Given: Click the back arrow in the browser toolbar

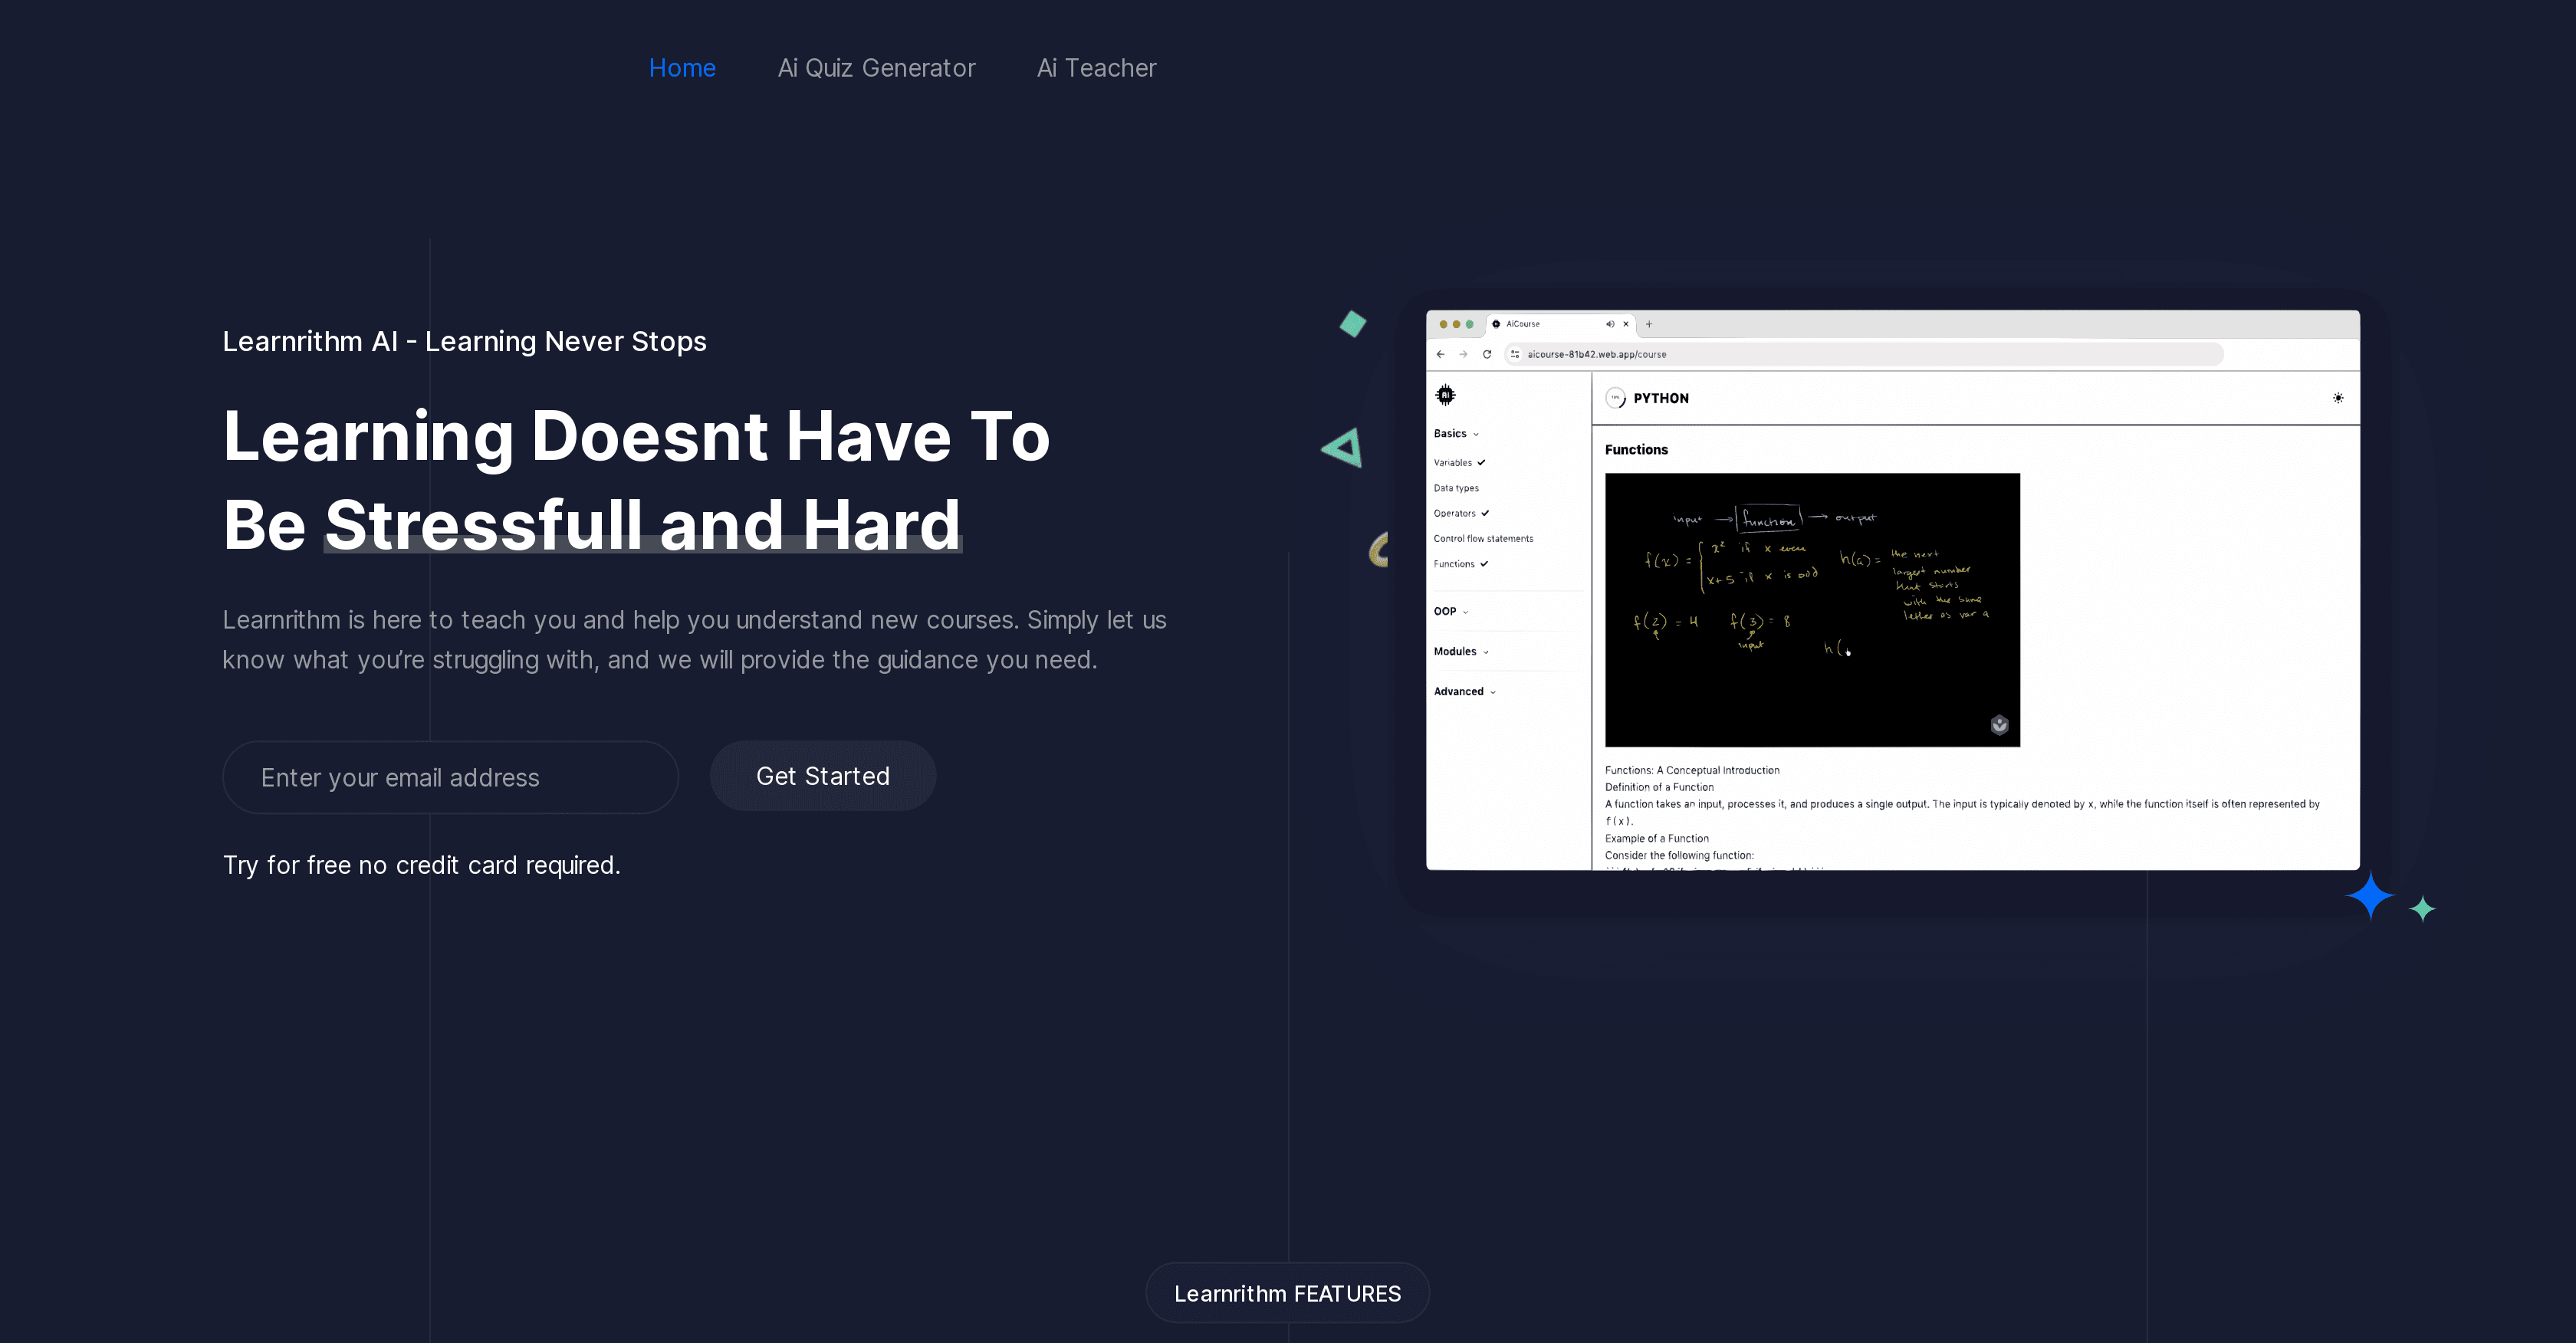Looking at the screenshot, I should pos(1441,355).
